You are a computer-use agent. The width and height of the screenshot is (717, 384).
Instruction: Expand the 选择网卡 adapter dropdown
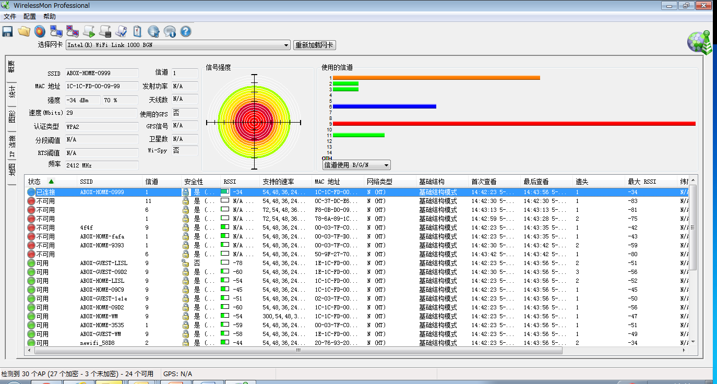(x=286, y=45)
